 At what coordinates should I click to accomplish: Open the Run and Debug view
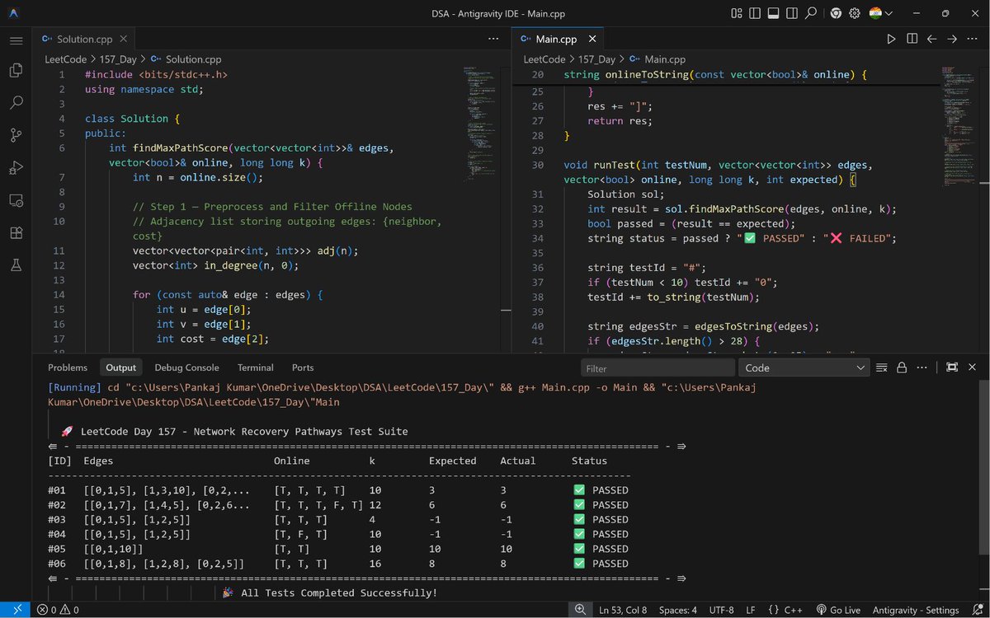tap(16, 168)
